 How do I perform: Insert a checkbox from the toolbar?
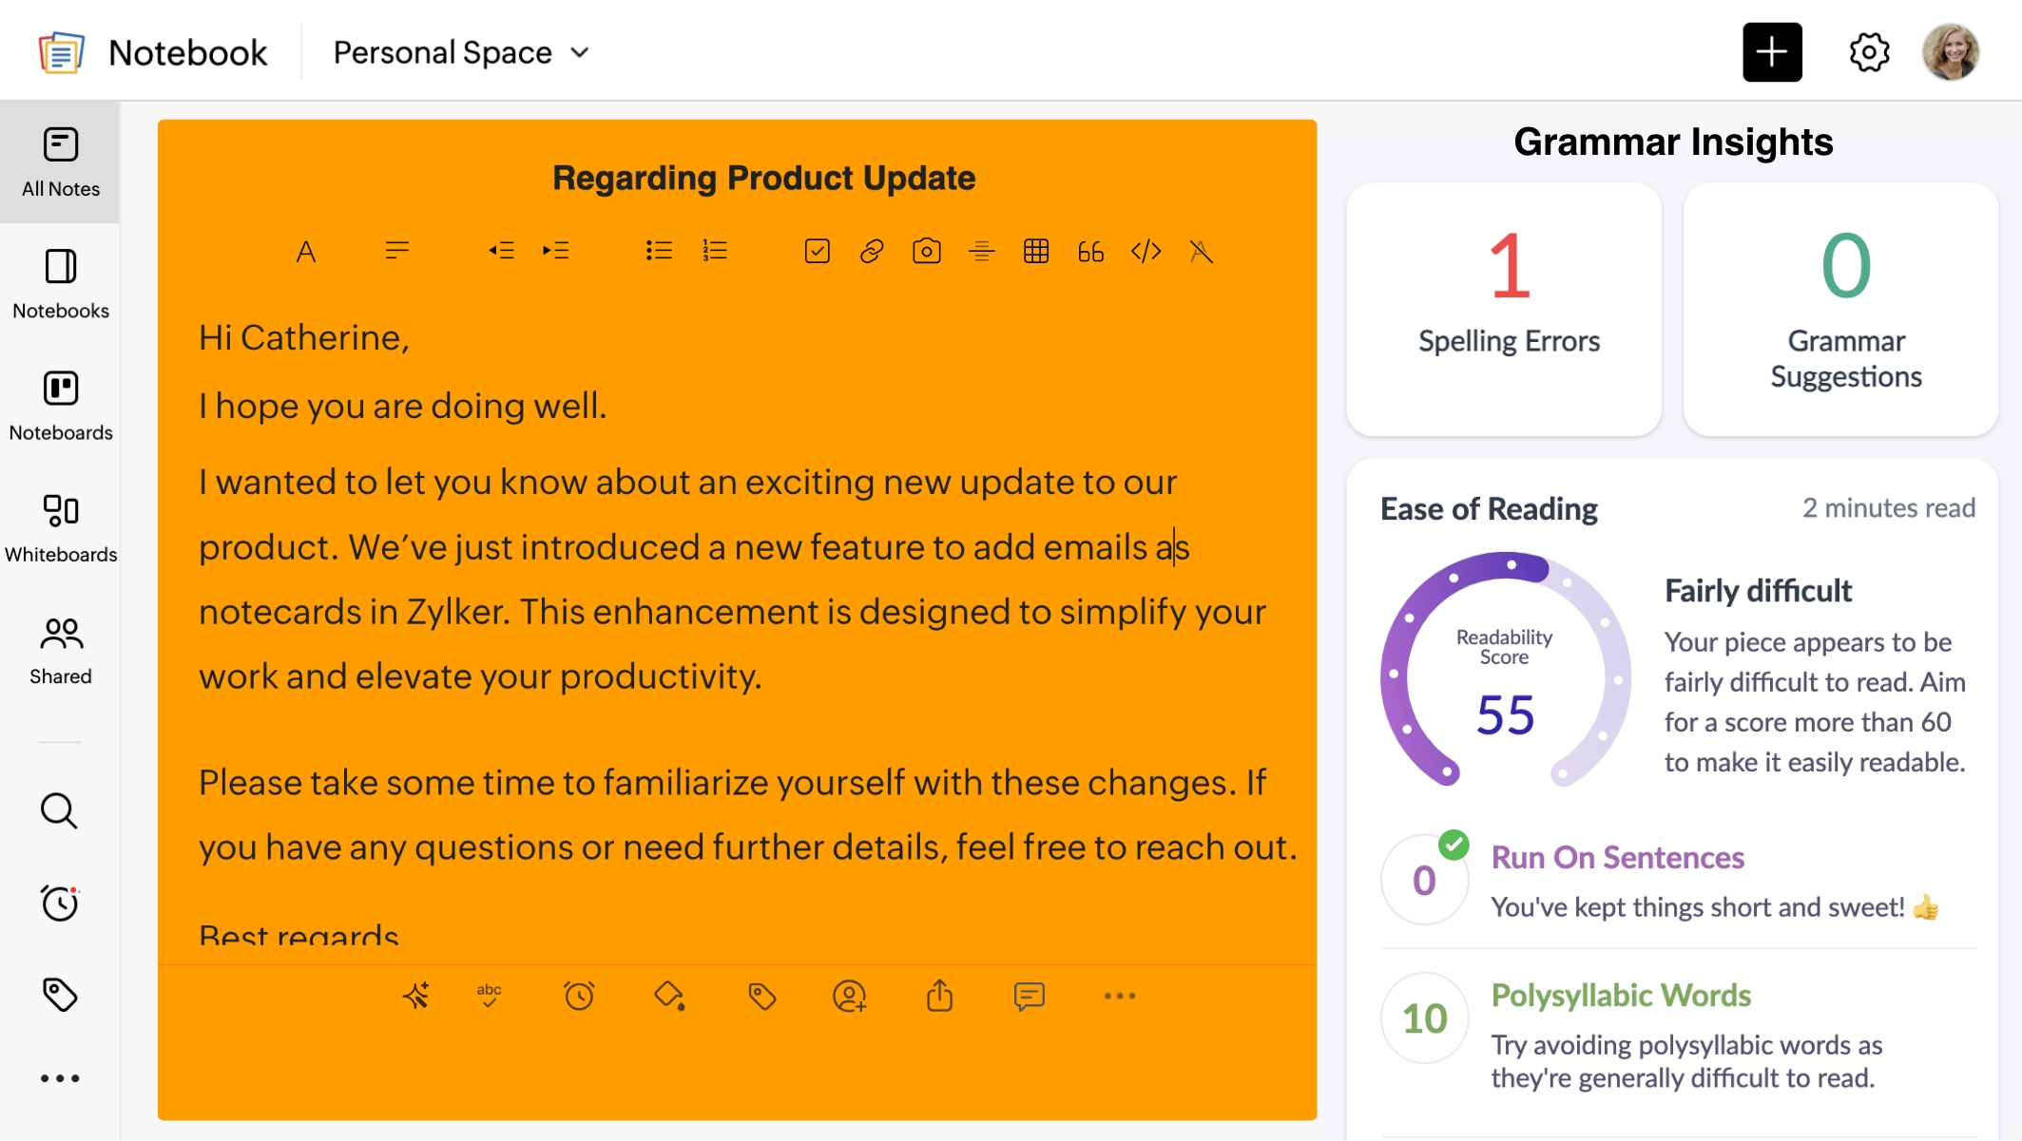[x=817, y=251]
